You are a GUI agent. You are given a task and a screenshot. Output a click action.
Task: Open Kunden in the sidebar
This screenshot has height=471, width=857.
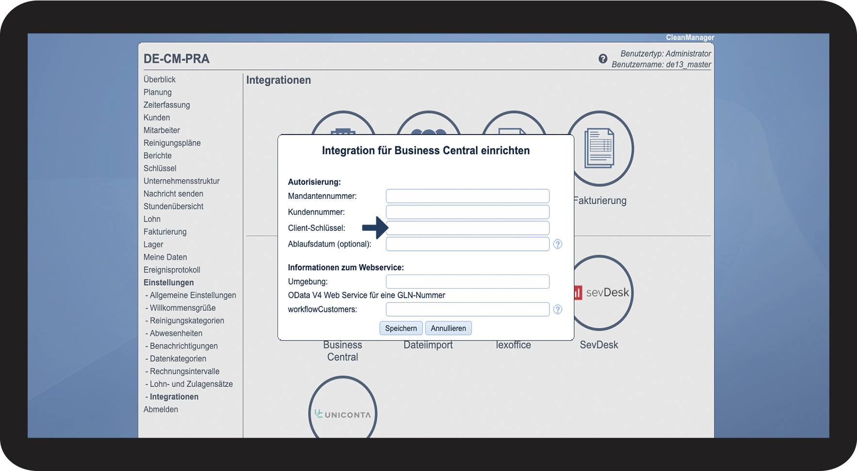click(157, 117)
